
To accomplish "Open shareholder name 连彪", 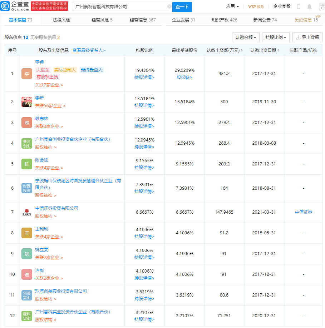I will [x=40, y=270].
